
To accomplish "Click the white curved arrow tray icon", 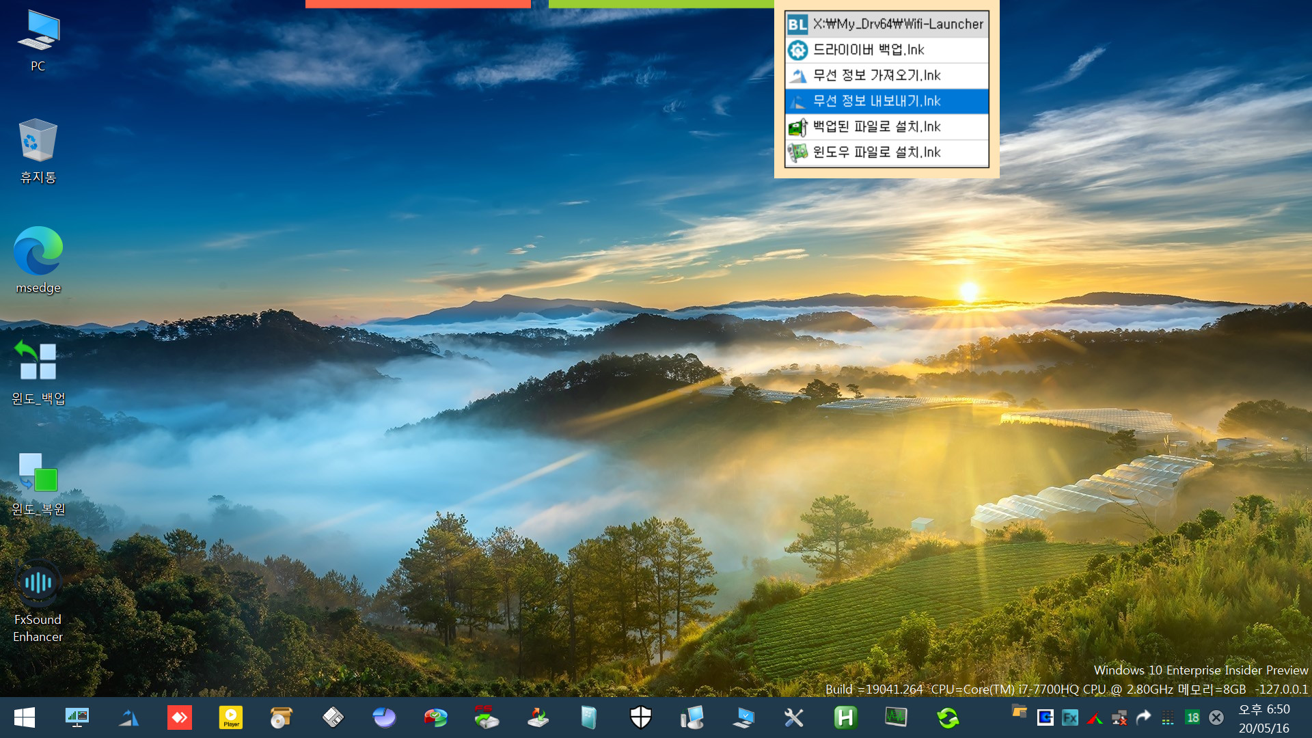I will tap(1143, 717).
